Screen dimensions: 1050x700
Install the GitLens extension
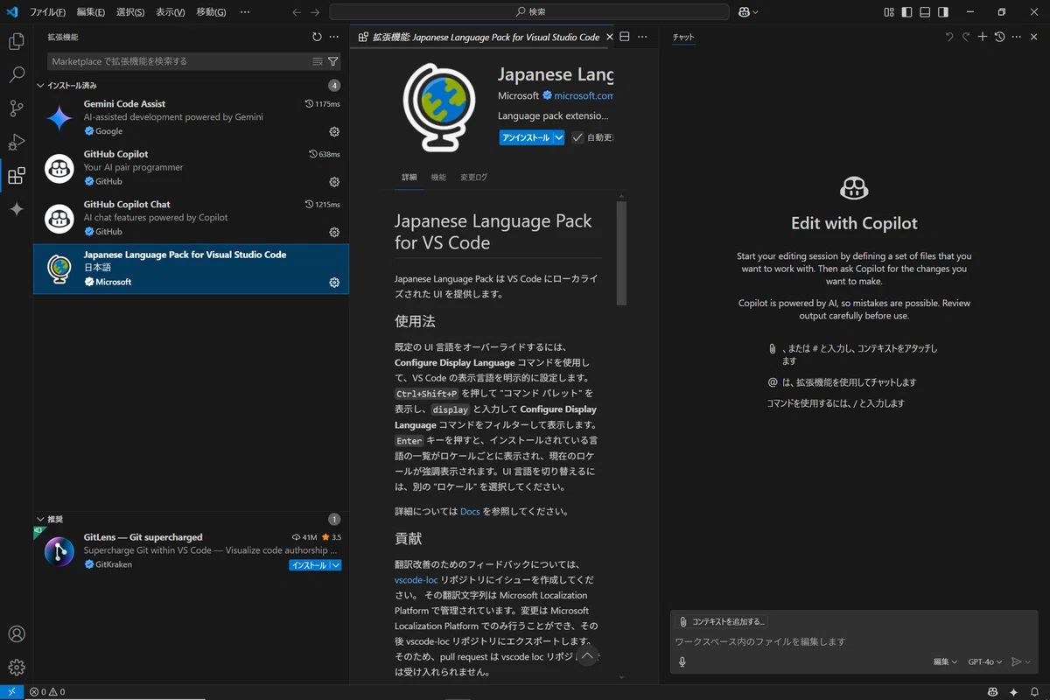click(309, 565)
